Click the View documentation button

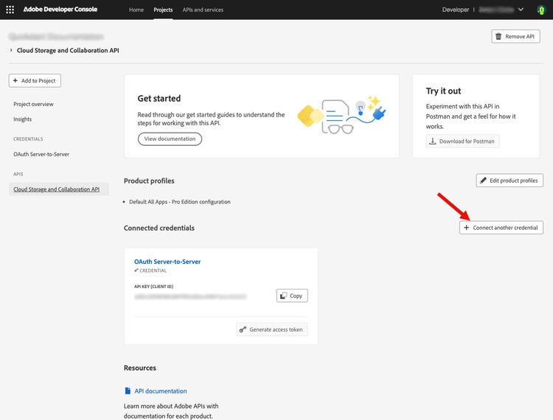click(170, 139)
